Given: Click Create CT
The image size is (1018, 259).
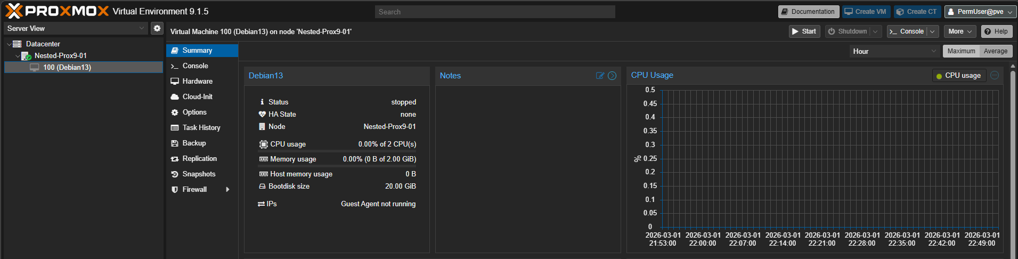Looking at the screenshot, I should (x=916, y=12).
